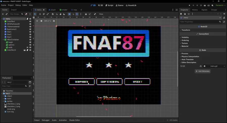The height and width of the screenshot is (123, 227).
Task: Choose the Rotate Mode tool
Action: pos(44,14)
